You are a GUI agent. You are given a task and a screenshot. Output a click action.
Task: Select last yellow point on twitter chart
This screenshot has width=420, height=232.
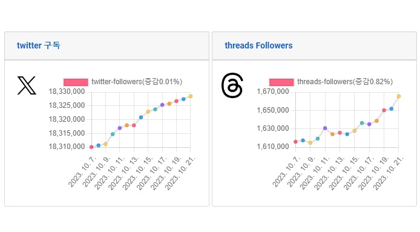coord(191,96)
